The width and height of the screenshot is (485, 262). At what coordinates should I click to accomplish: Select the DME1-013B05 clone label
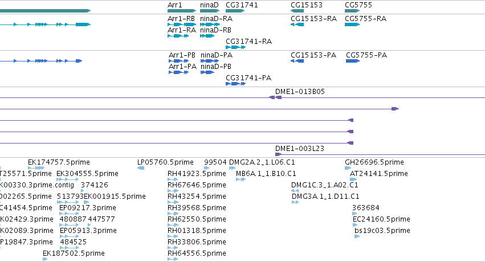click(x=300, y=92)
